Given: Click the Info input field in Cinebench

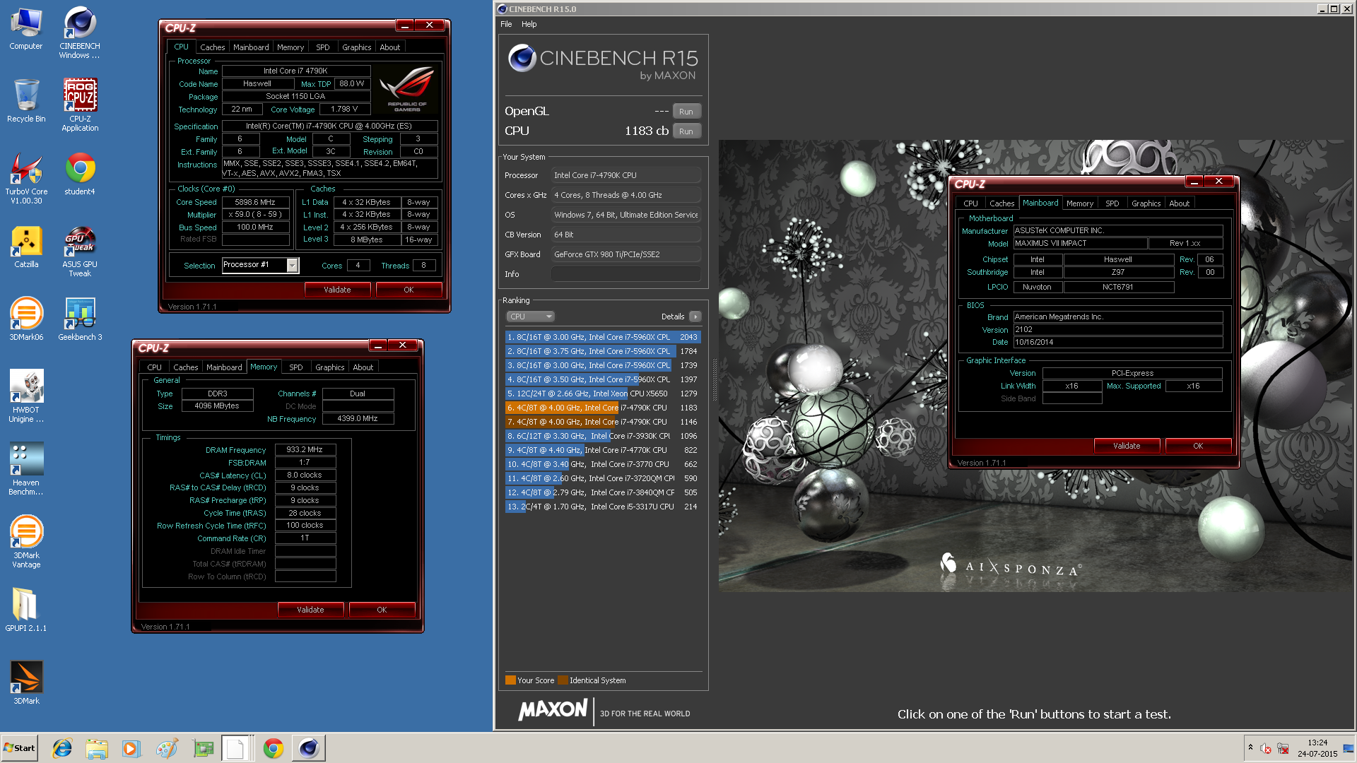Looking at the screenshot, I should (x=626, y=274).
